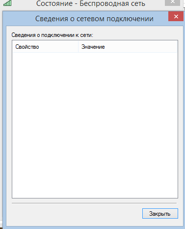The height and width of the screenshot is (229, 185).
Task: Sort list by the Значение column header
Action: (128, 47)
